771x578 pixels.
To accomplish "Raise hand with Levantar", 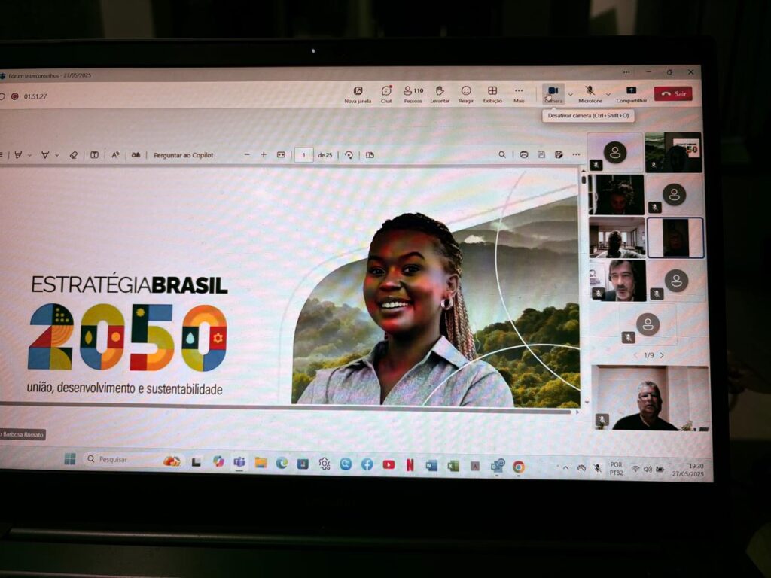I will coord(440,94).
